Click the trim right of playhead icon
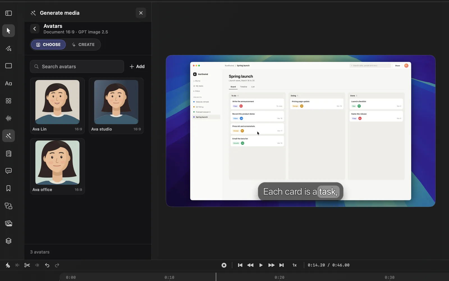The width and height of the screenshot is (449, 281). click(37, 265)
